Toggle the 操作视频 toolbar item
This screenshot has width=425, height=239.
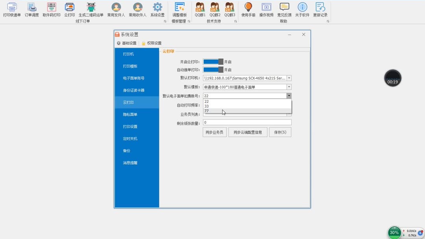point(266,10)
